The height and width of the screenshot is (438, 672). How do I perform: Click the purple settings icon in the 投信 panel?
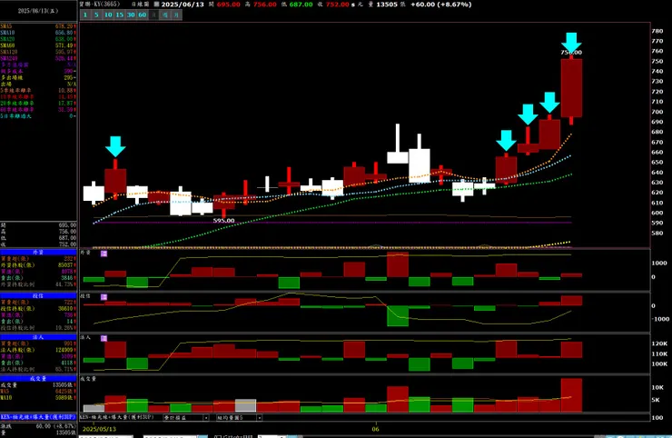coord(104,297)
